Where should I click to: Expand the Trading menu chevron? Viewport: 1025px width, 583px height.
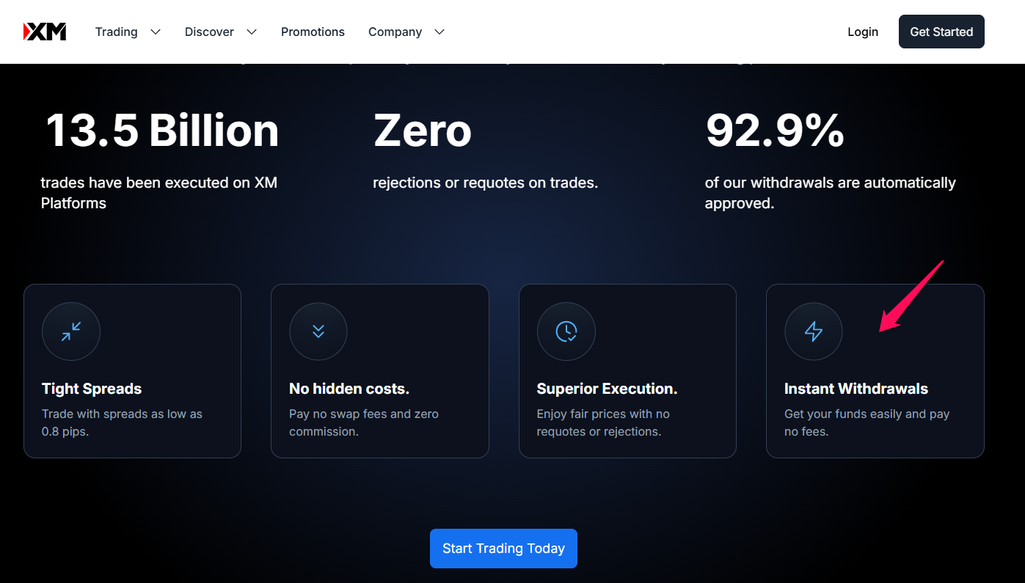[x=155, y=32]
